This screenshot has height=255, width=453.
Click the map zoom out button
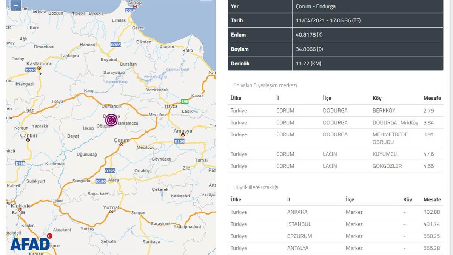[x=15, y=5]
